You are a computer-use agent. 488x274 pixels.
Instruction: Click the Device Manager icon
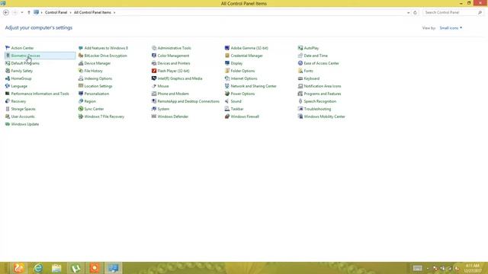pyautogui.click(x=81, y=63)
